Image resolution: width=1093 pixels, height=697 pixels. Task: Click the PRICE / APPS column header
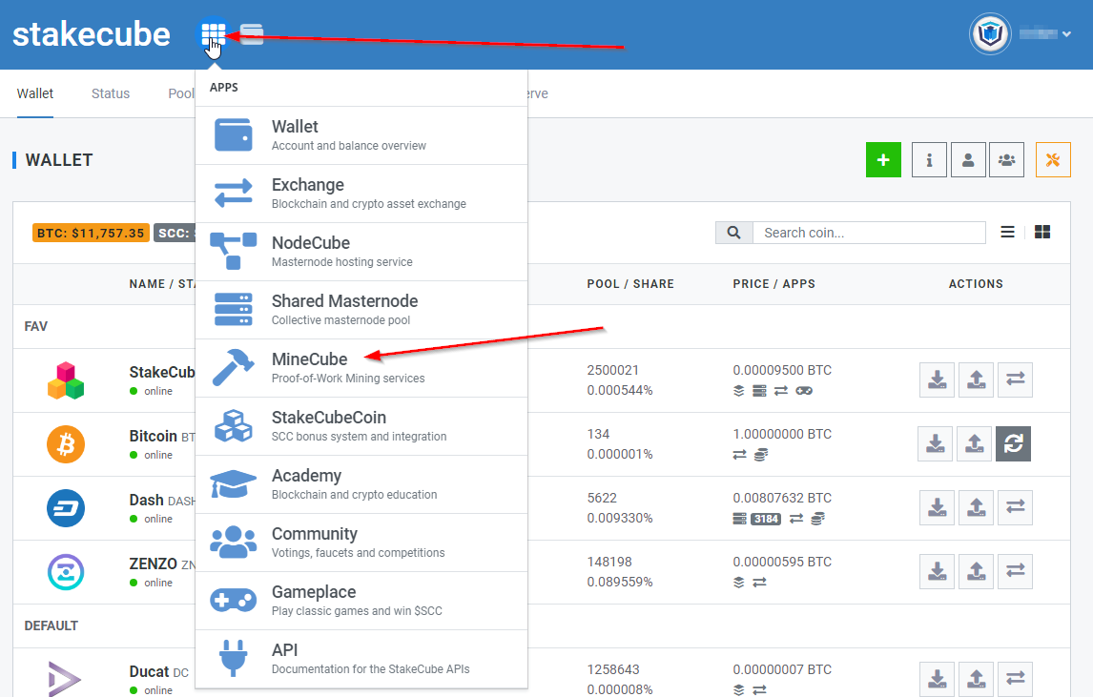[773, 284]
